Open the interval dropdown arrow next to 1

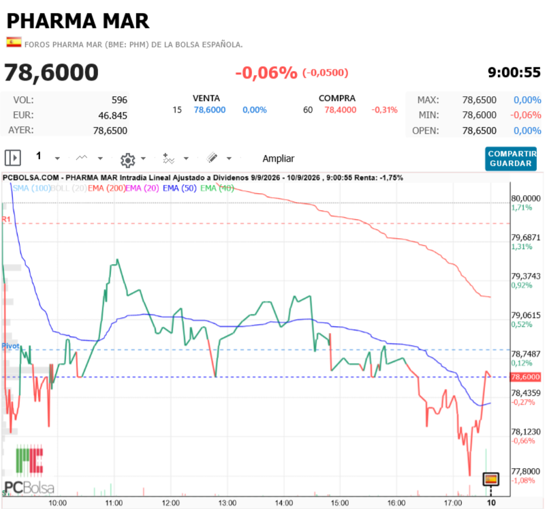click(x=57, y=158)
